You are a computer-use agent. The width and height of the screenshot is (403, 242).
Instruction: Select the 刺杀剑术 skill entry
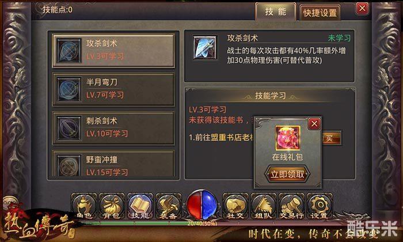tap(113, 128)
